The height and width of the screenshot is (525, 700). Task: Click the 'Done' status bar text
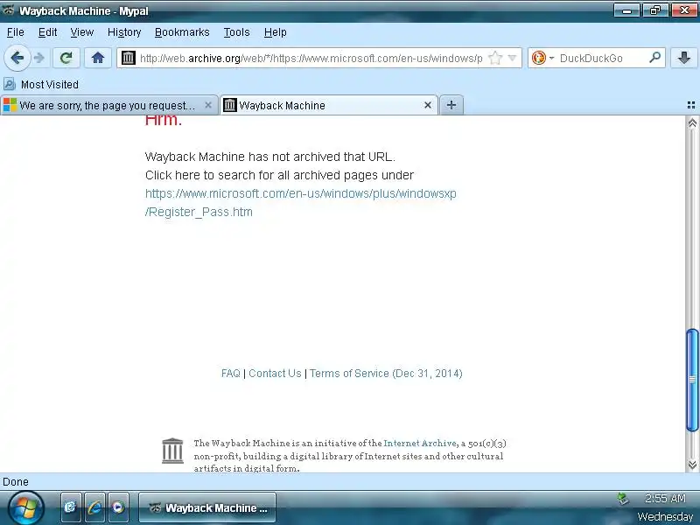coord(16,482)
